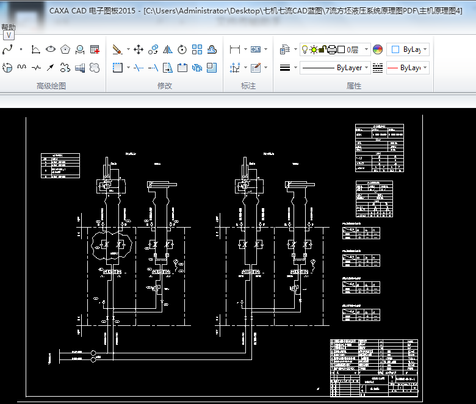The height and width of the screenshot is (404, 476).
Task: Select the move/pan tool
Action: point(139,49)
